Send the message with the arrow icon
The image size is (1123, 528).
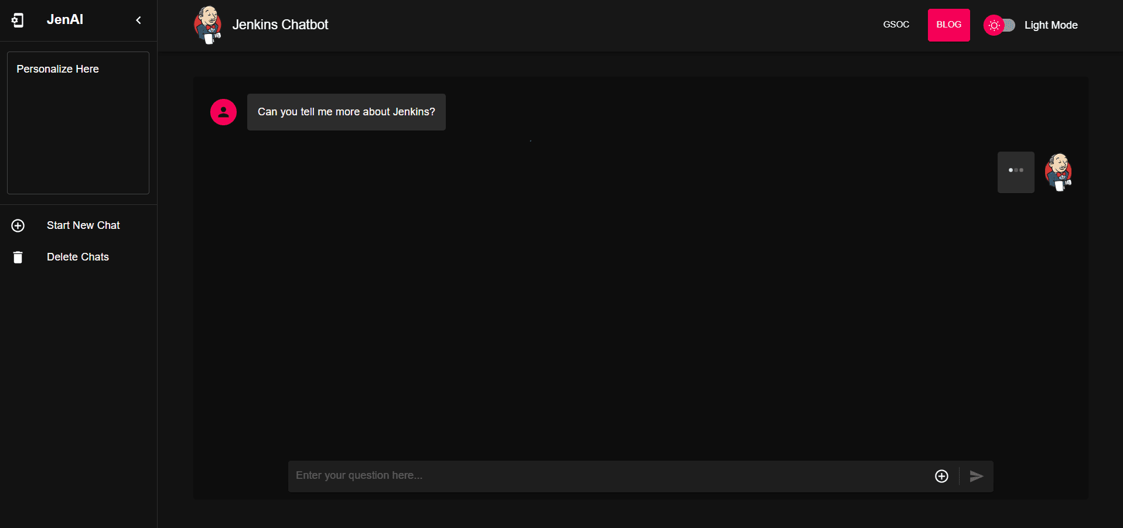pos(976,476)
